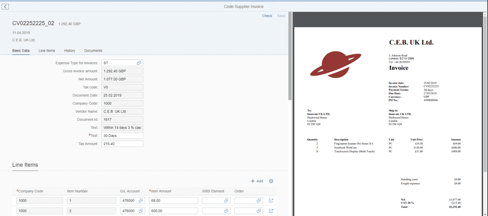Viewport: 488px width, 216px height.
Task: Select G/L Account field in row 2
Action: tap(132, 211)
